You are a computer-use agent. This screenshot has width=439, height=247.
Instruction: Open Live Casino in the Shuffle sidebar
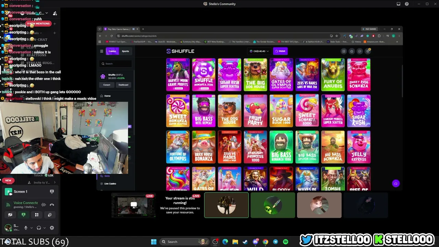[110, 184]
